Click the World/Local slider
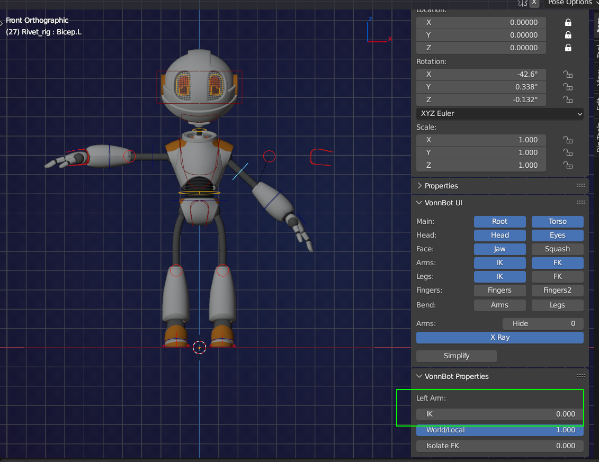599x462 pixels. tap(499, 430)
